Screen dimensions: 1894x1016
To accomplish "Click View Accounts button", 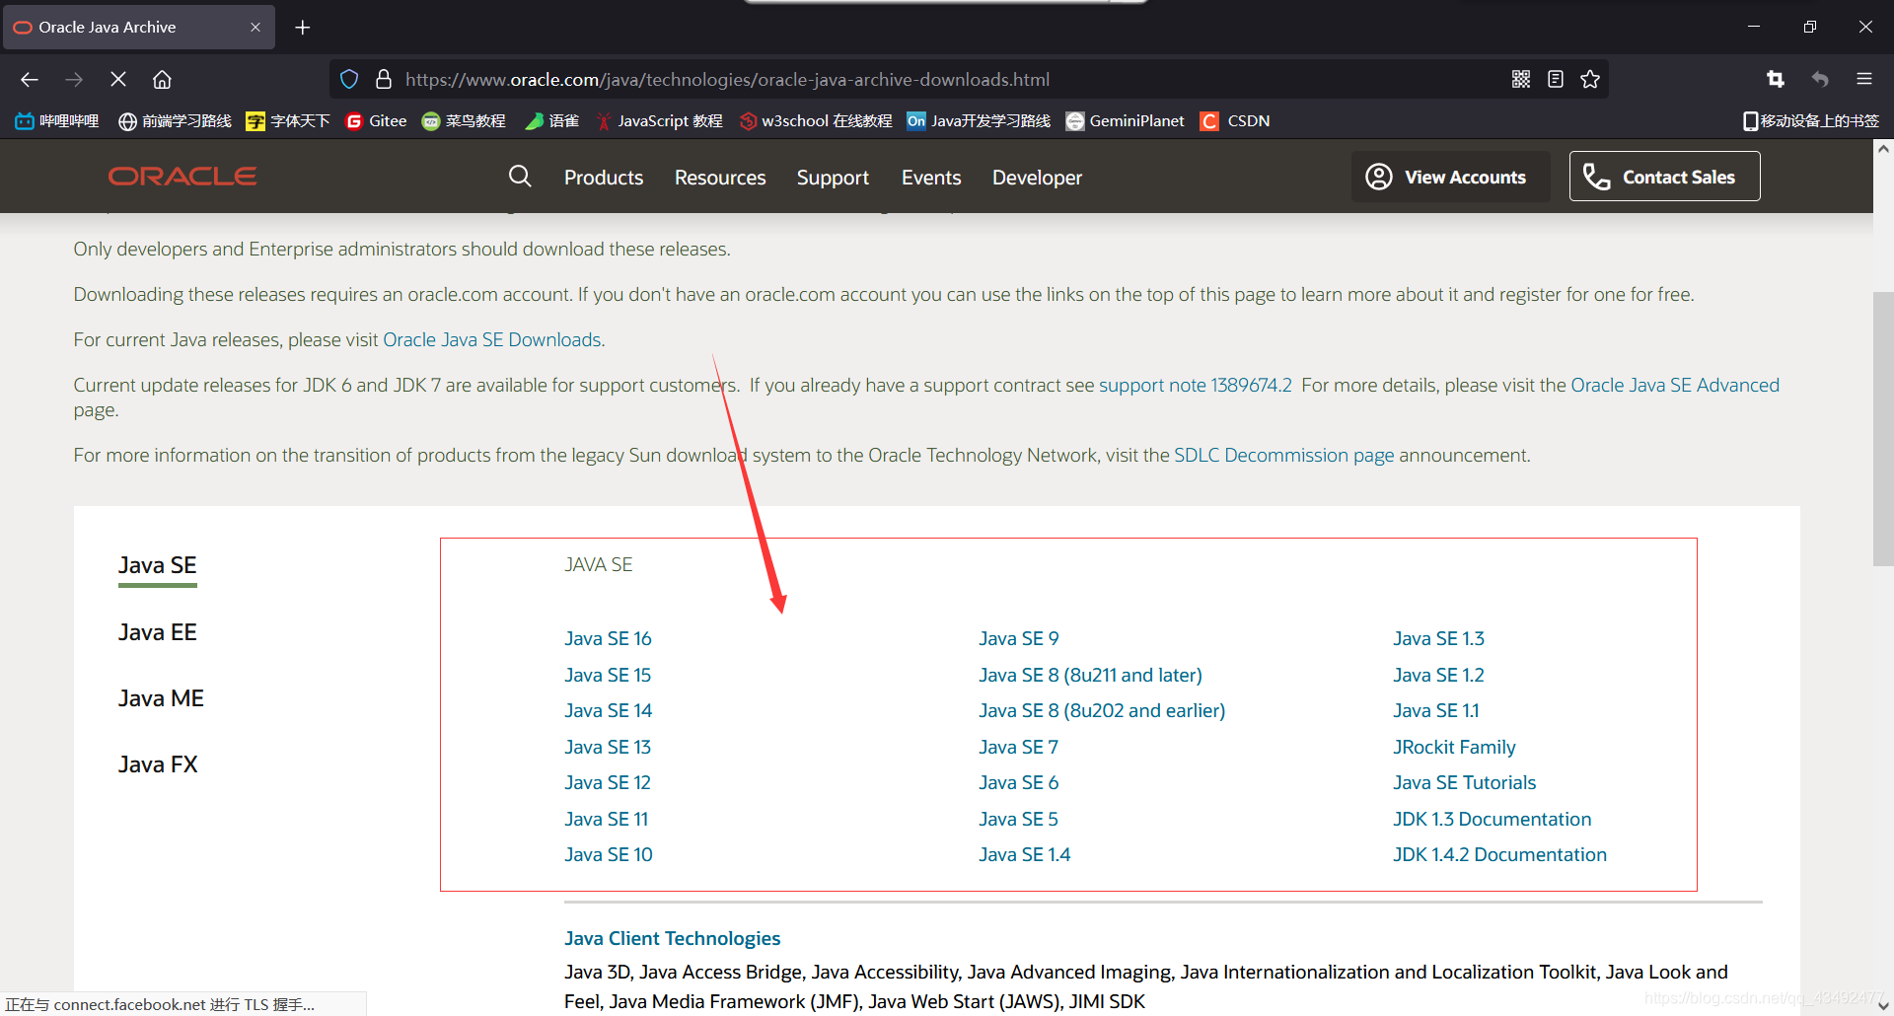I will coord(1450,177).
